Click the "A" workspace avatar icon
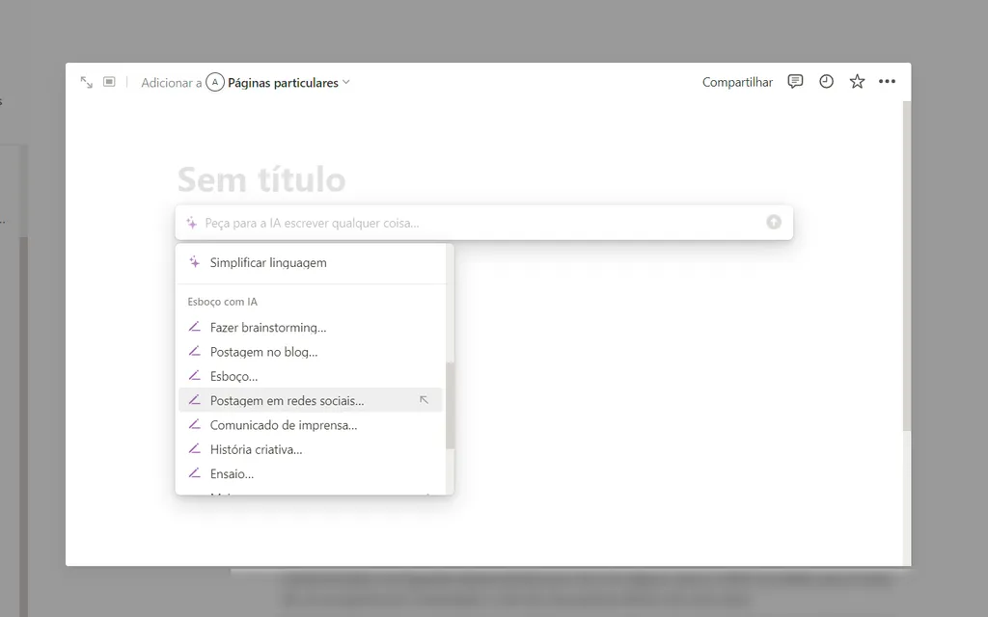The height and width of the screenshot is (617, 988). pos(214,83)
